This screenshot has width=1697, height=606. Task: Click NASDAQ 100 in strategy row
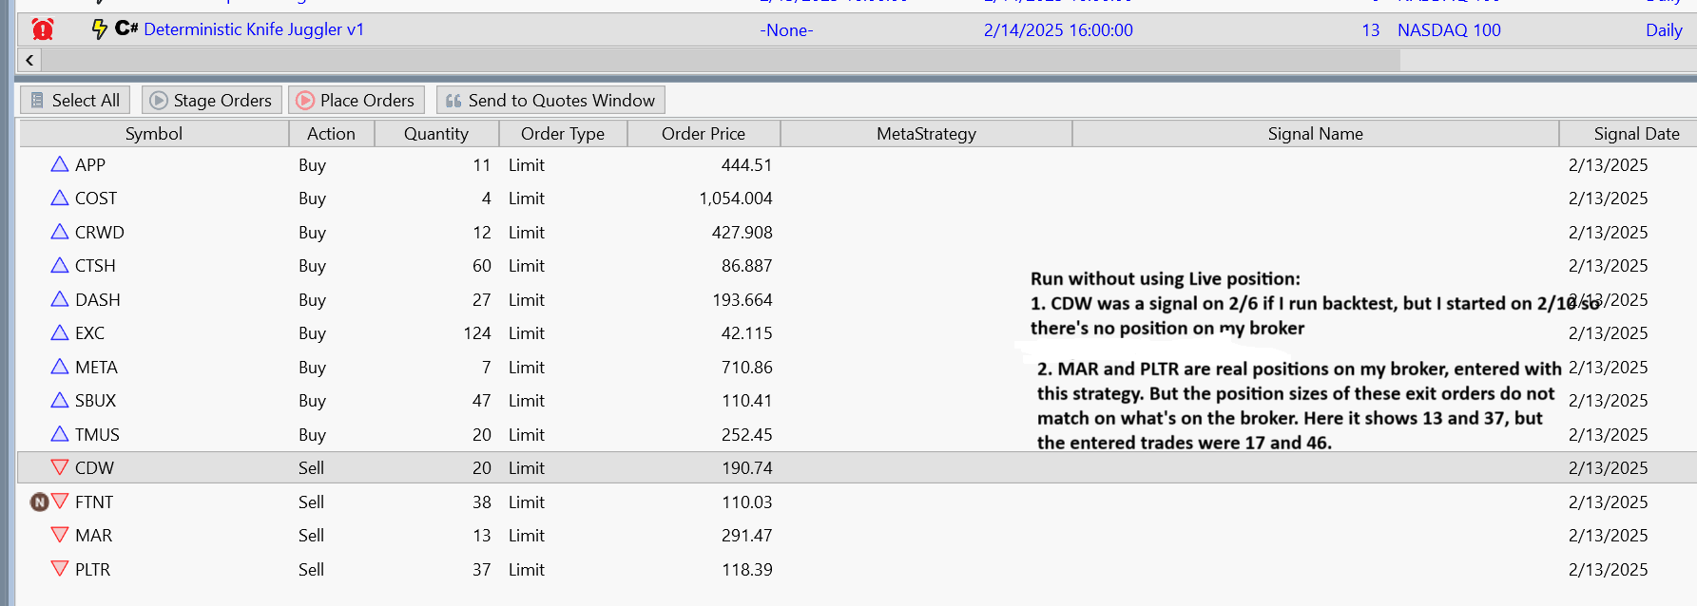1449,30
